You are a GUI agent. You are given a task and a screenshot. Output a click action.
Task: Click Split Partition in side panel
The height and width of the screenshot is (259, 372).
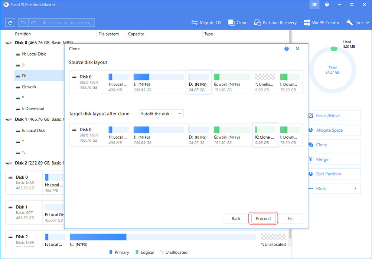pyautogui.click(x=335, y=174)
